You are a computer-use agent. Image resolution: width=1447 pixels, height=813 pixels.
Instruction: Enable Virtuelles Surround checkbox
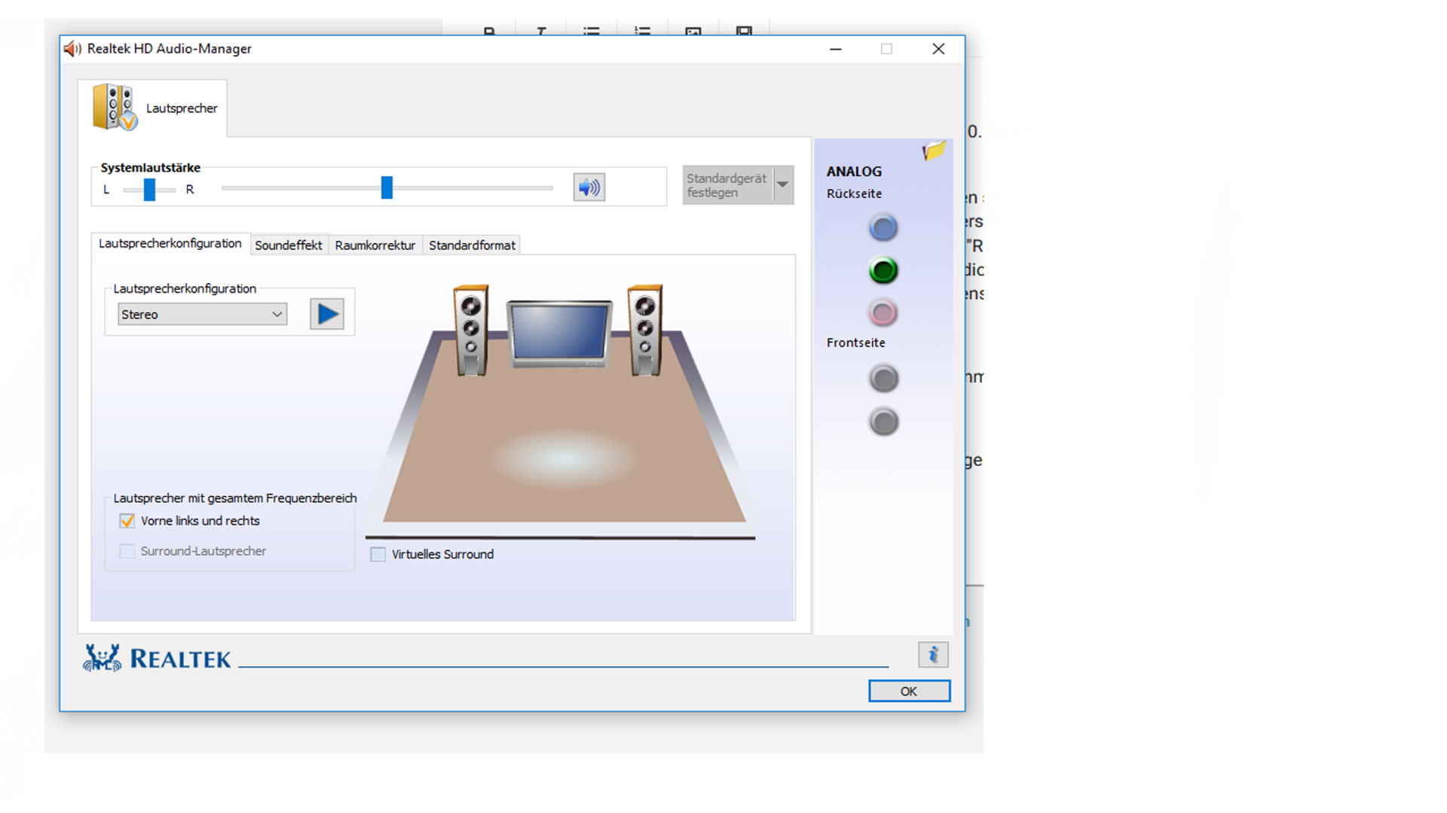click(378, 555)
